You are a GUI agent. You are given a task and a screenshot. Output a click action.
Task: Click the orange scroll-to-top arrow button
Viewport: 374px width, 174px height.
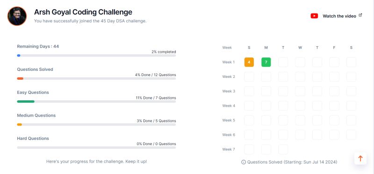click(360, 159)
